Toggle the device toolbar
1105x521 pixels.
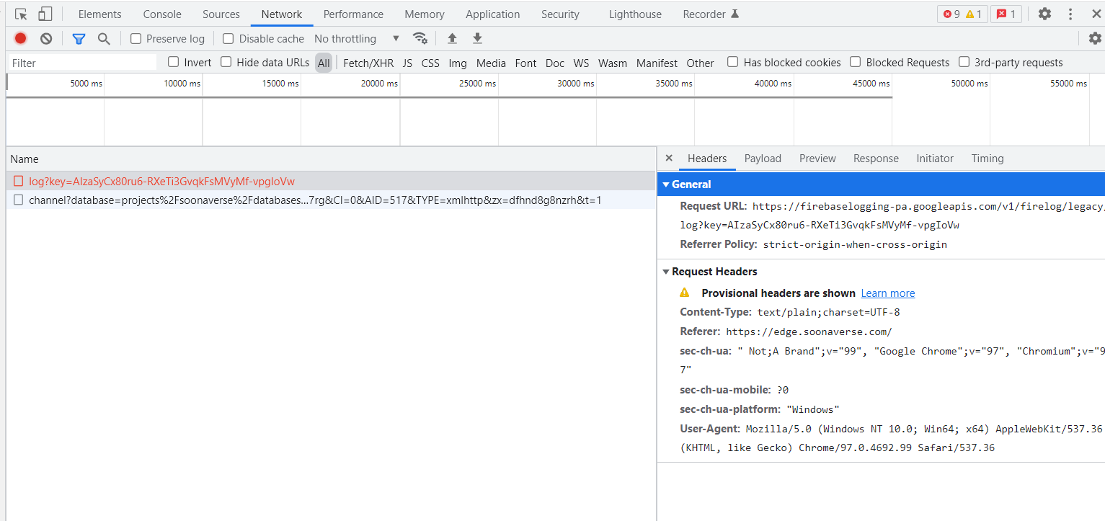(45, 14)
